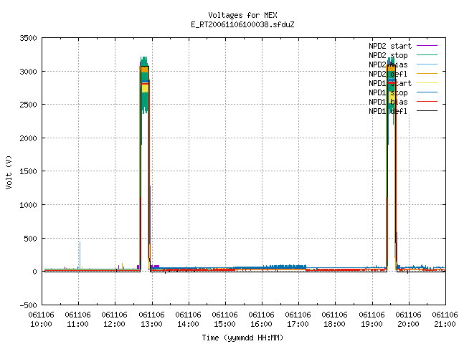This screenshot has height=344, width=459.
Task: Click the 061106 20:00 x-axis label
Action: point(408,320)
